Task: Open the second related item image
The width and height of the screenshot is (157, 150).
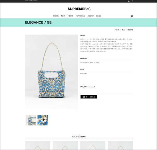Action: 65,145
